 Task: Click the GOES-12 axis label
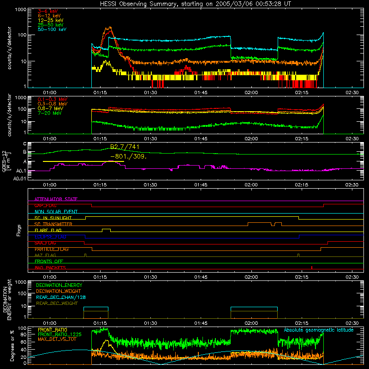(x=6, y=161)
